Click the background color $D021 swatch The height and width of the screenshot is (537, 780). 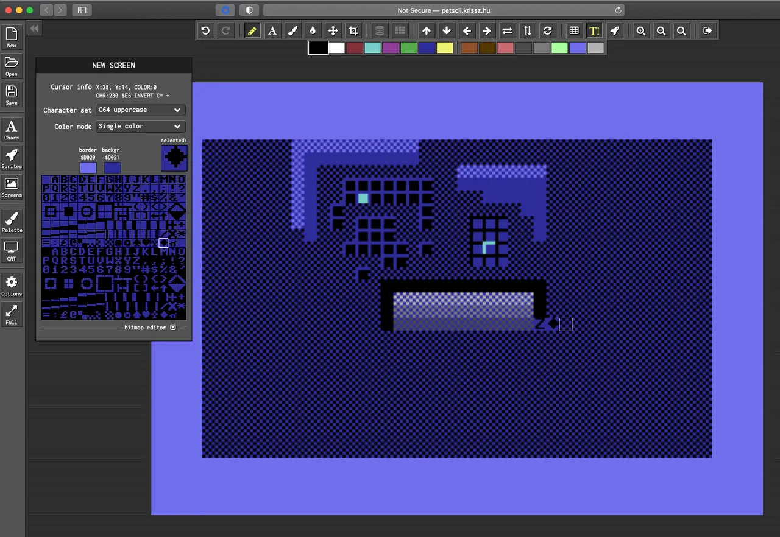click(x=112, y=167)
